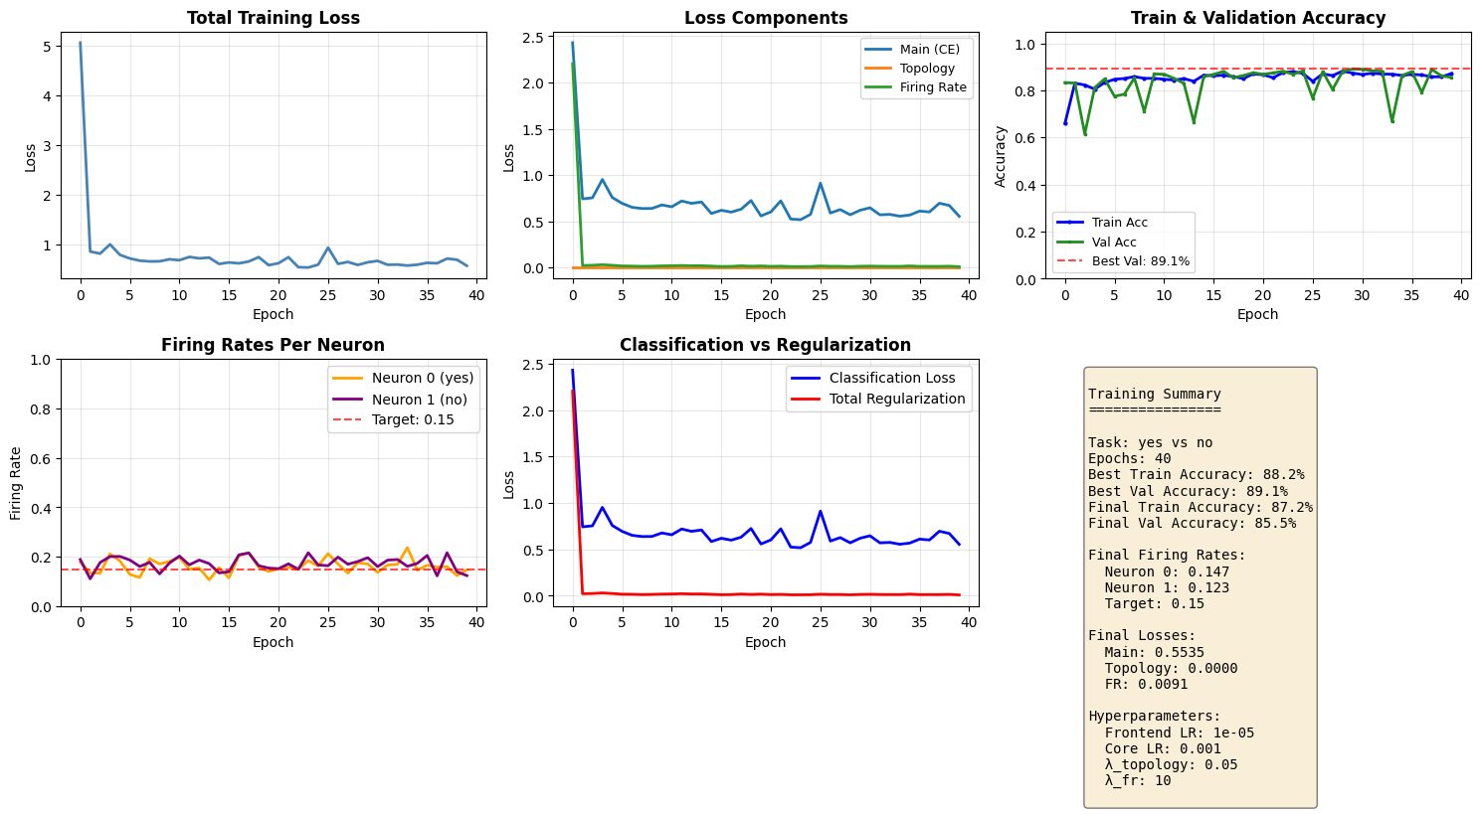Click the 'Firing Rates Per Neuron' title
The image size is (1480, 814).
point(273,345)
